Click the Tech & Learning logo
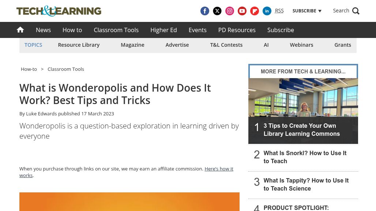 click(x=59, y=11)
